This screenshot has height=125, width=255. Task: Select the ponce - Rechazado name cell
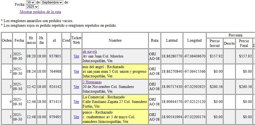pos(115,117)
